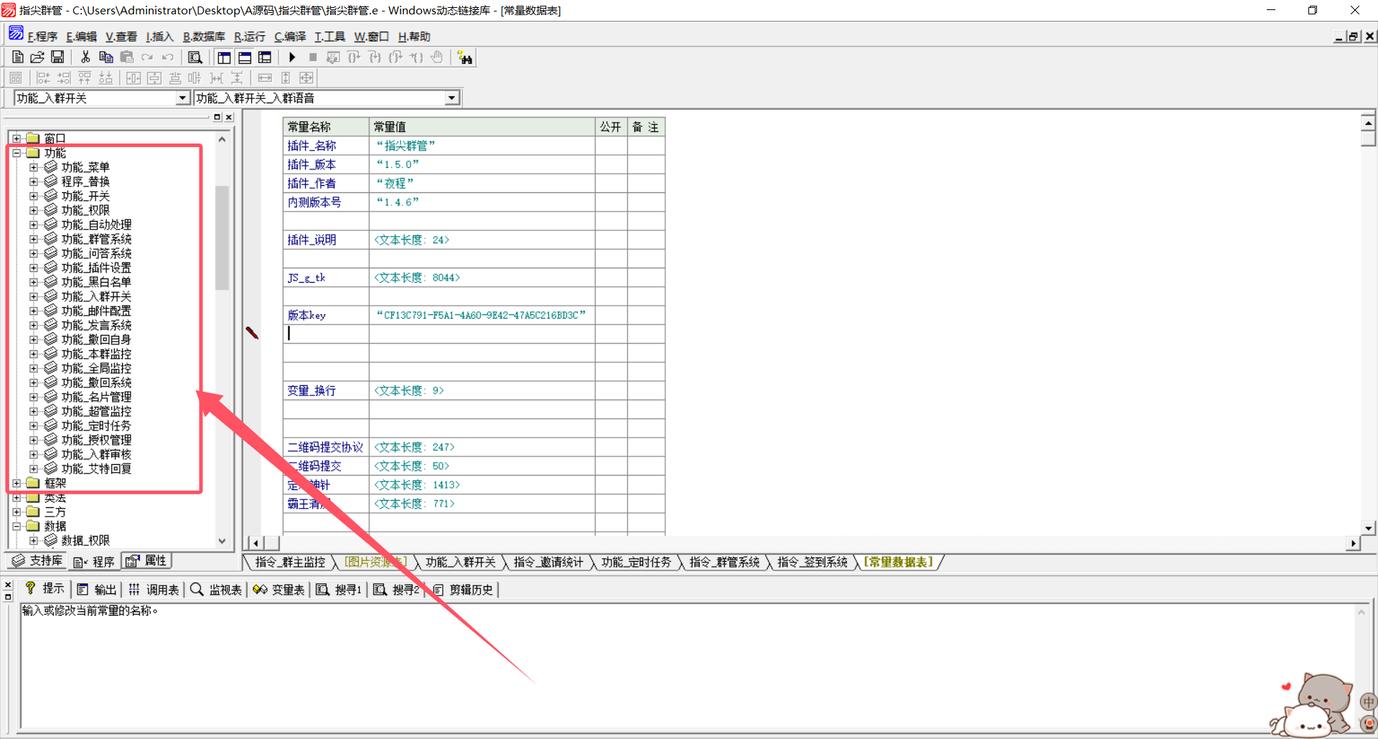This screenshot has width=1378, height=739.
Task: Click the empty constant name cell below 版本key
Action: tap(326, 334)
